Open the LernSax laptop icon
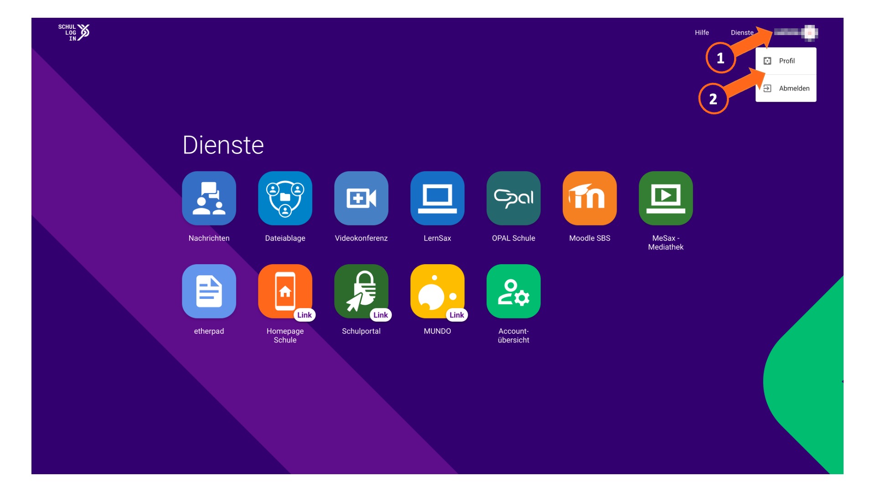Viewport: 875px width, 492px height. tap(437, 198)
